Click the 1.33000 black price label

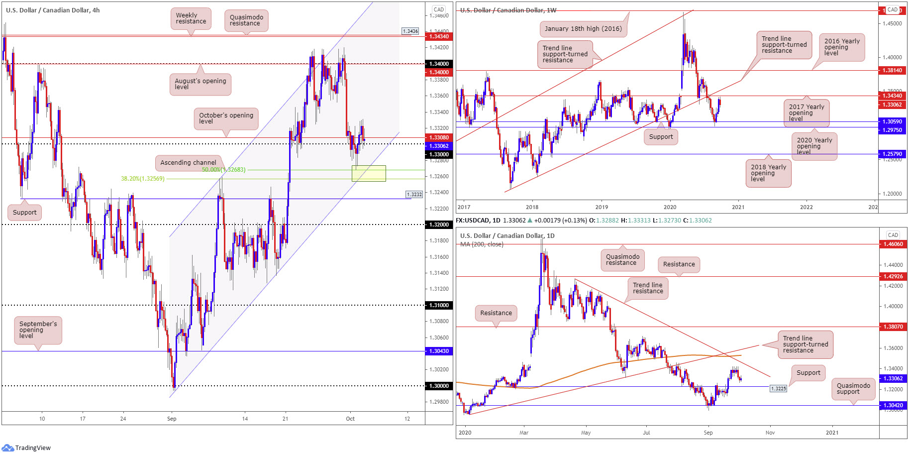point(439,154)
